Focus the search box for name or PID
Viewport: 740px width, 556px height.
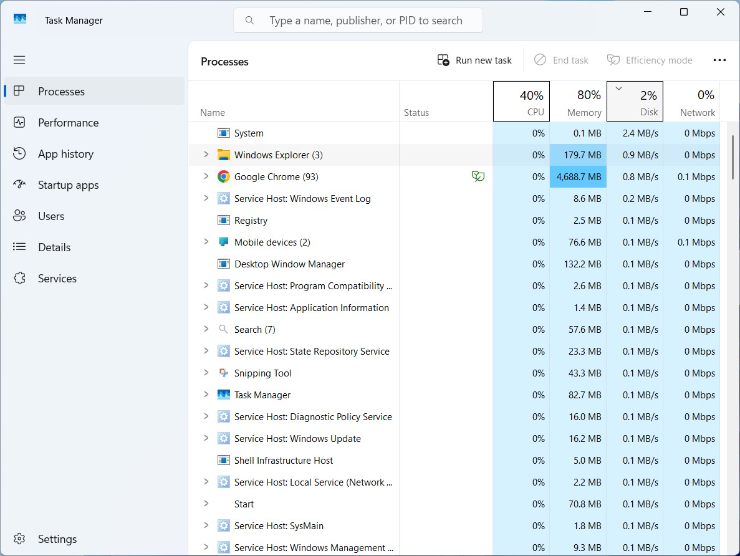pyautogui.click(x=365, y=21)
